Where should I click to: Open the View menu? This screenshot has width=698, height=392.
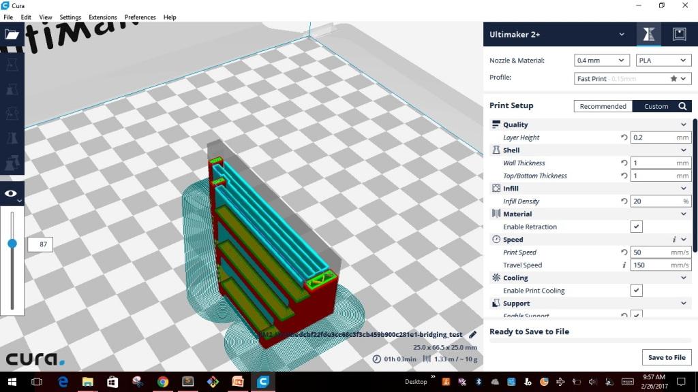(46, 17)
